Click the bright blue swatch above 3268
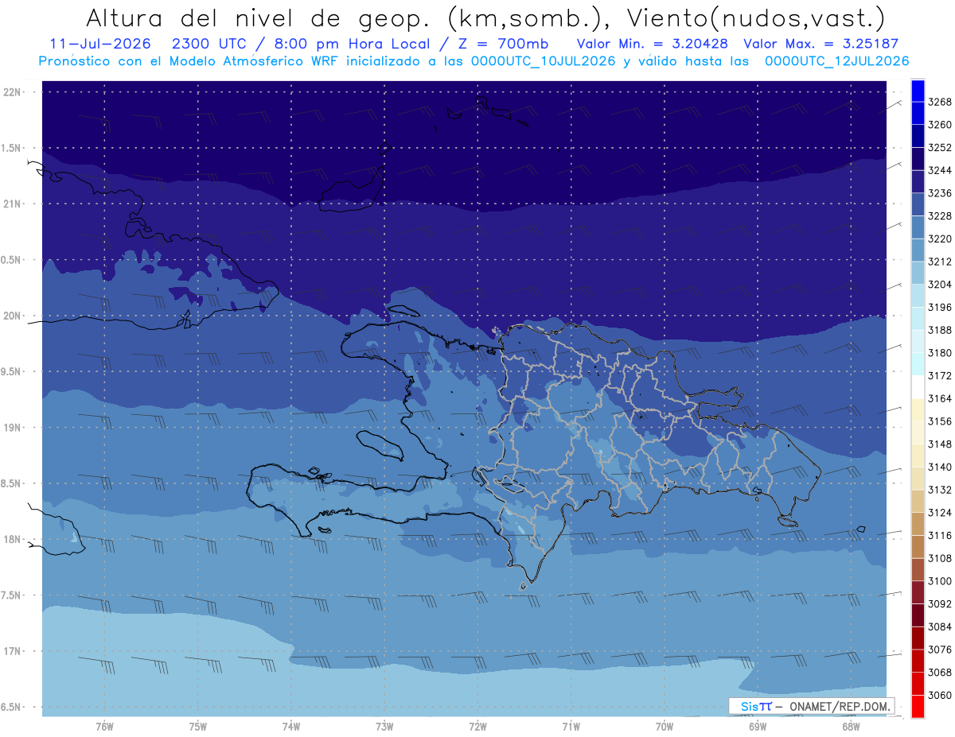The height and width of the screenshot is (737, 955). [x=918, y=91]
